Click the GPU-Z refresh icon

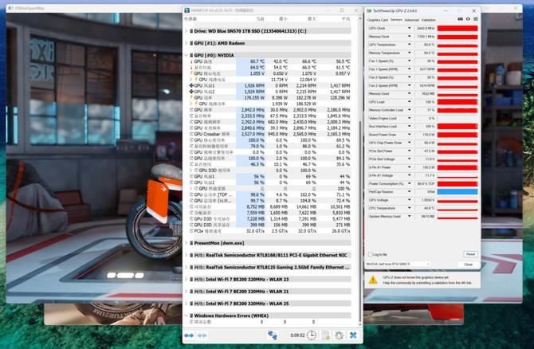(468, 19)
